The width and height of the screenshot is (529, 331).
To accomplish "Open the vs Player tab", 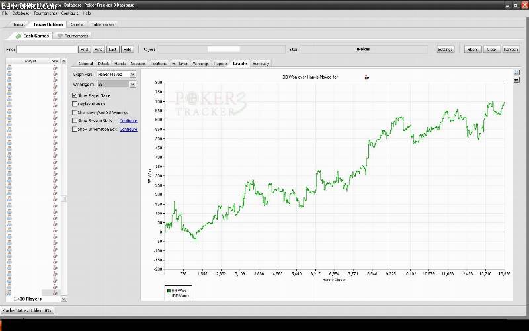I will coord(179,64).
